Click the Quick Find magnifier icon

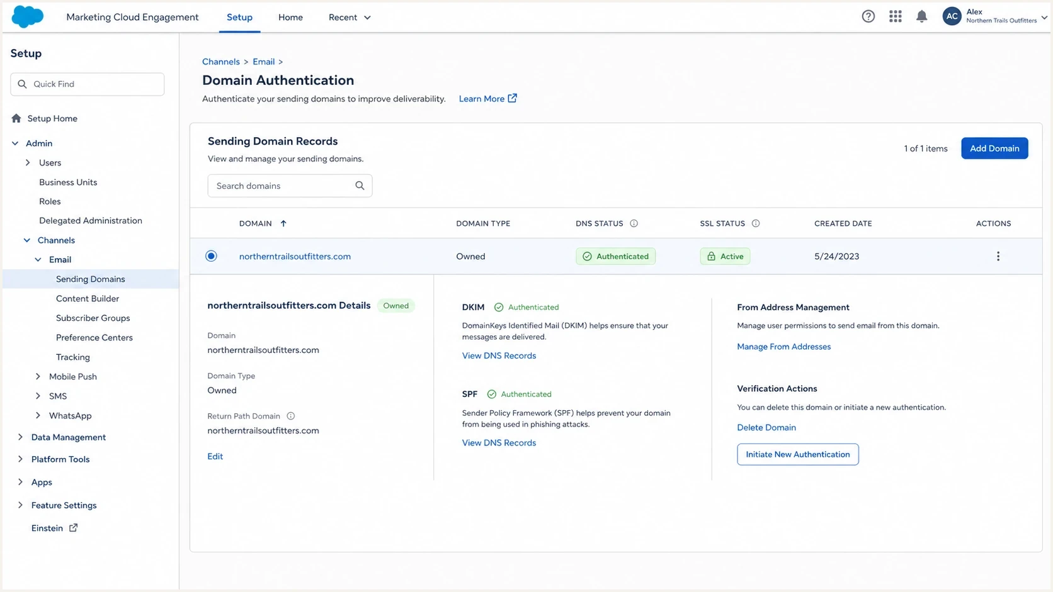click(23, 84)
